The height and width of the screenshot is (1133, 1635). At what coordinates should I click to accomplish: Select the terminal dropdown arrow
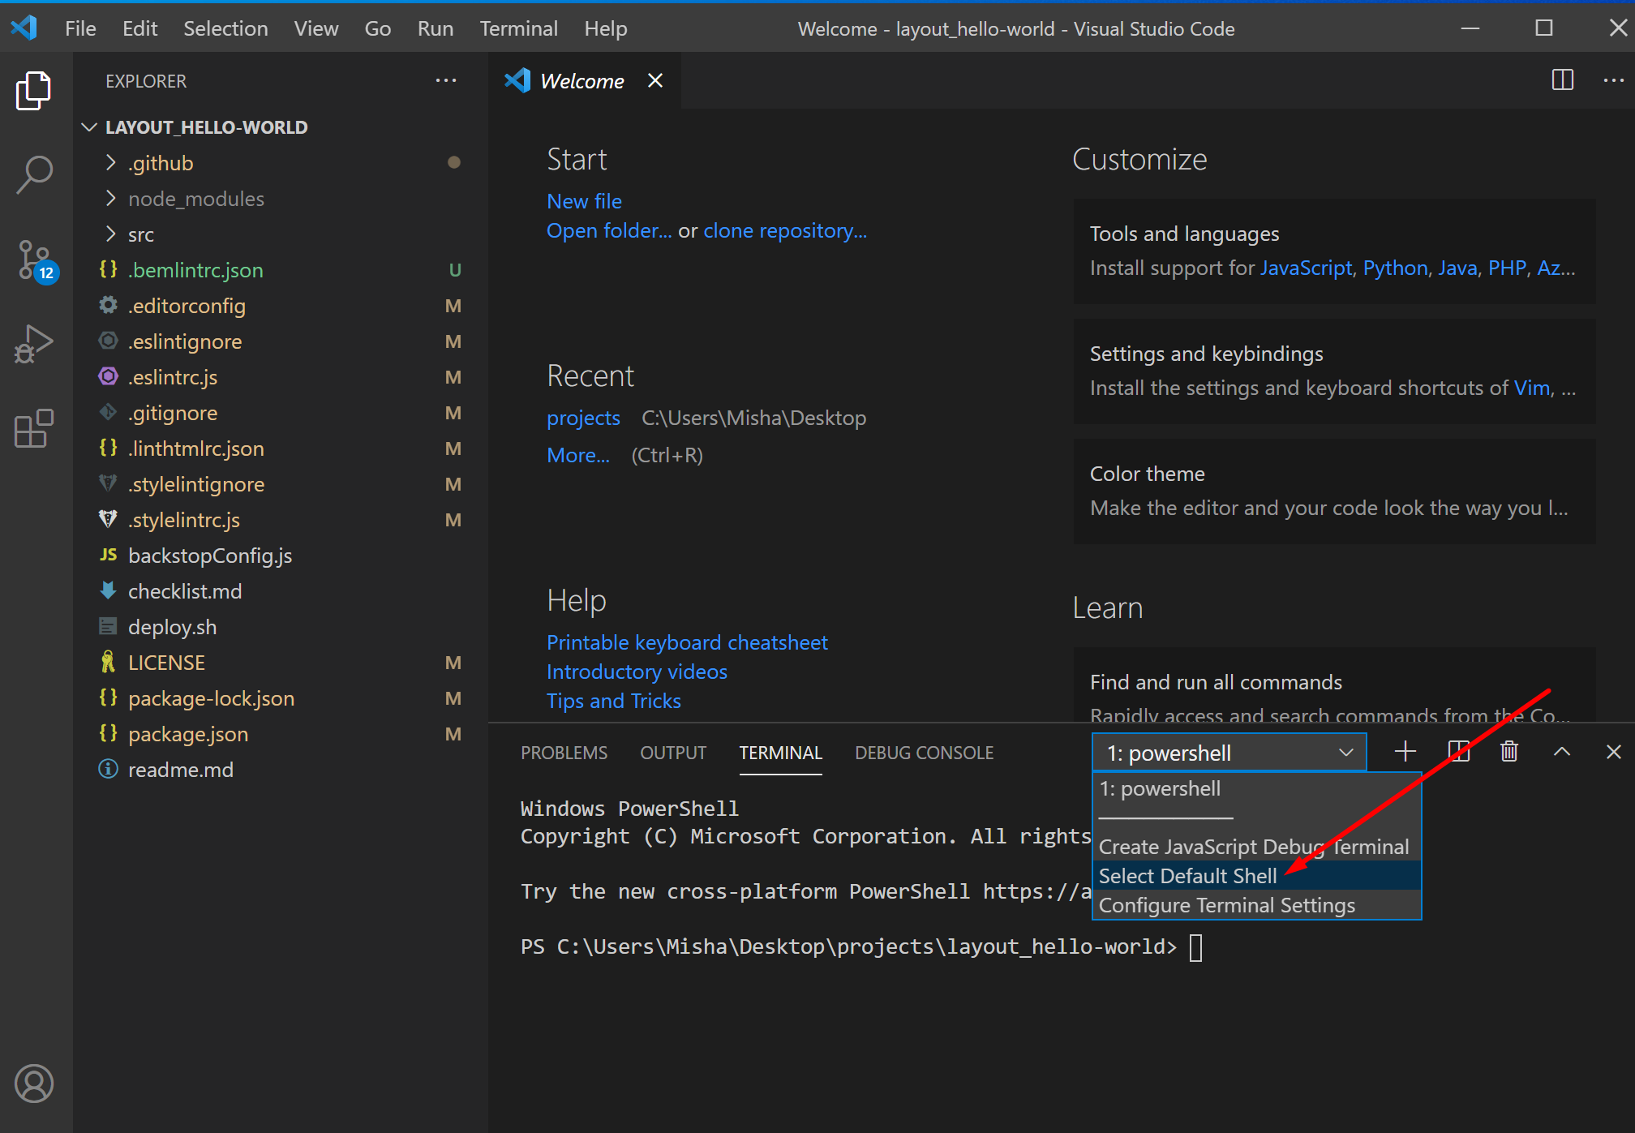pos(1348,752)
